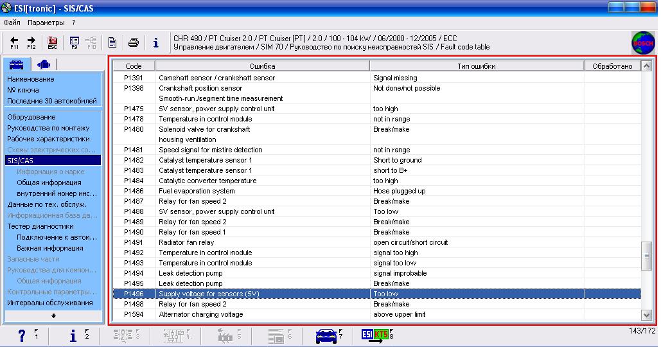
Task: Go back with the F11 arrow
Action: (14, 42)
